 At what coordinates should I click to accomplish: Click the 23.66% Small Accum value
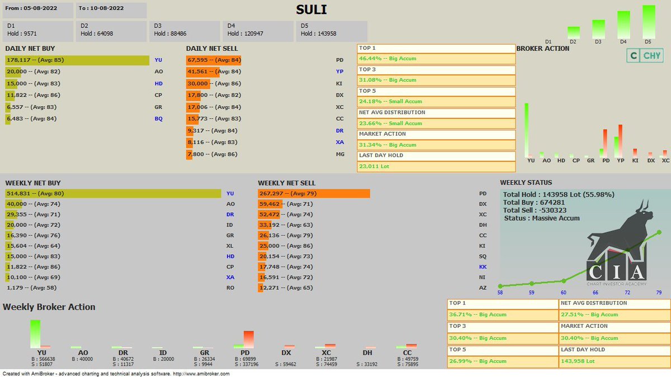point(436,123)
